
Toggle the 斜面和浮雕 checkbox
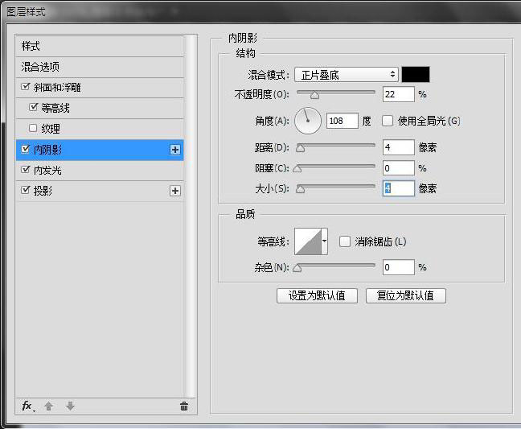(25, 87)
